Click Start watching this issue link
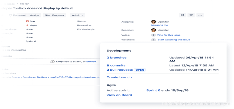Viewport: 234px width, 109px height. coord(174,40)
